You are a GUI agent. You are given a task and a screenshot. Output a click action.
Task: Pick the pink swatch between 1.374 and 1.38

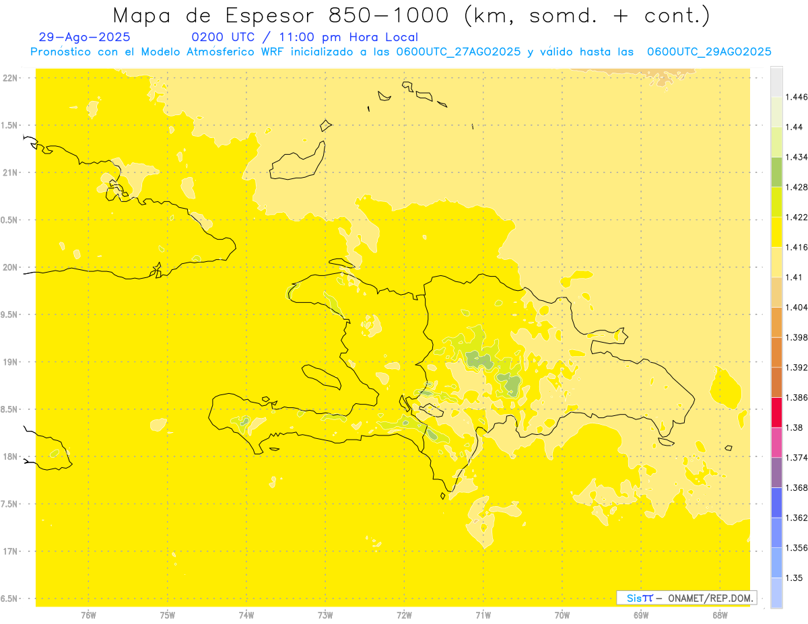point(776,443)
